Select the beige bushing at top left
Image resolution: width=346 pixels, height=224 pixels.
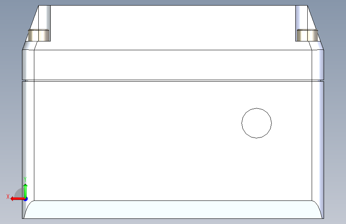click(39, 35)
